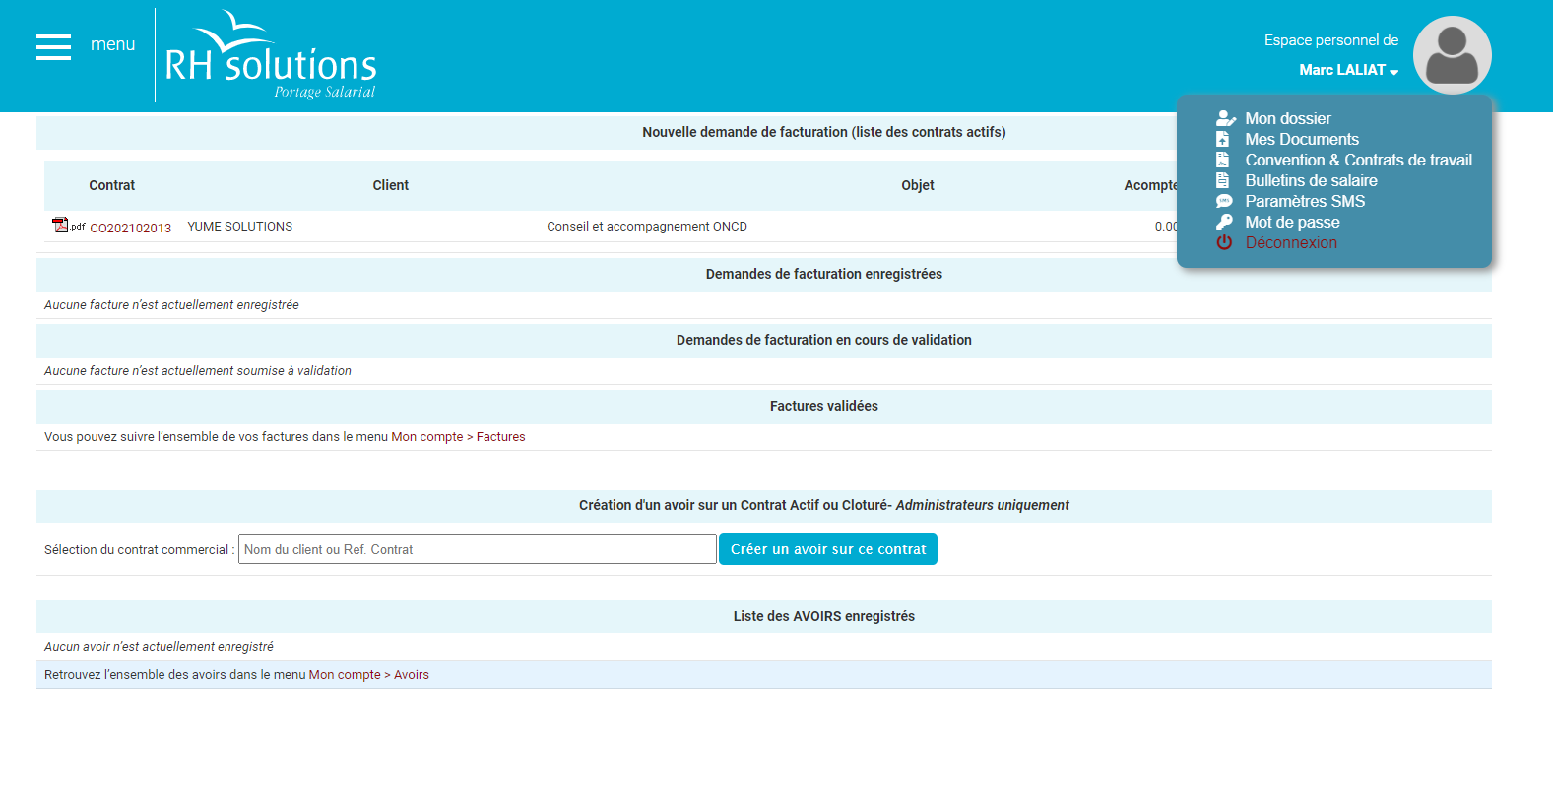Click the Contrat column header
This screenshot has height=792, width=1553.
(112, 185)
